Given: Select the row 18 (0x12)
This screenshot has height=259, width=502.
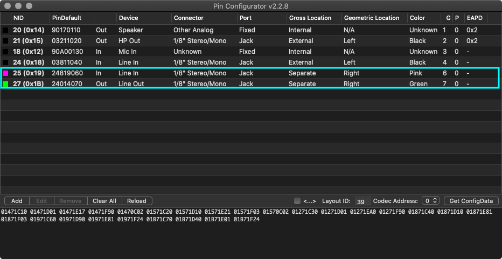Looking at the screenshot, I should click(251, 52).
